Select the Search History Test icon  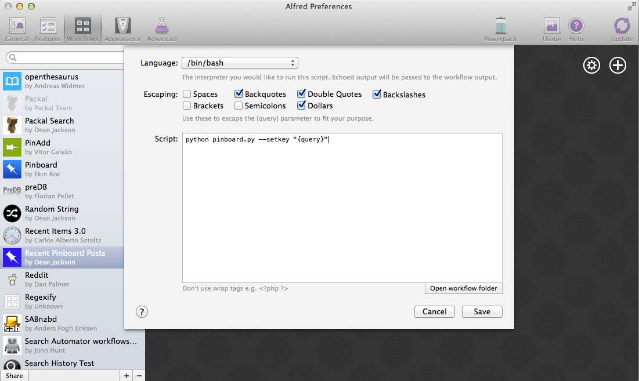pos(12,364)
